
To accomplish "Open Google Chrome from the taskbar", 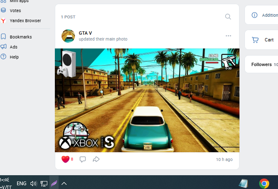I will 264,184.
